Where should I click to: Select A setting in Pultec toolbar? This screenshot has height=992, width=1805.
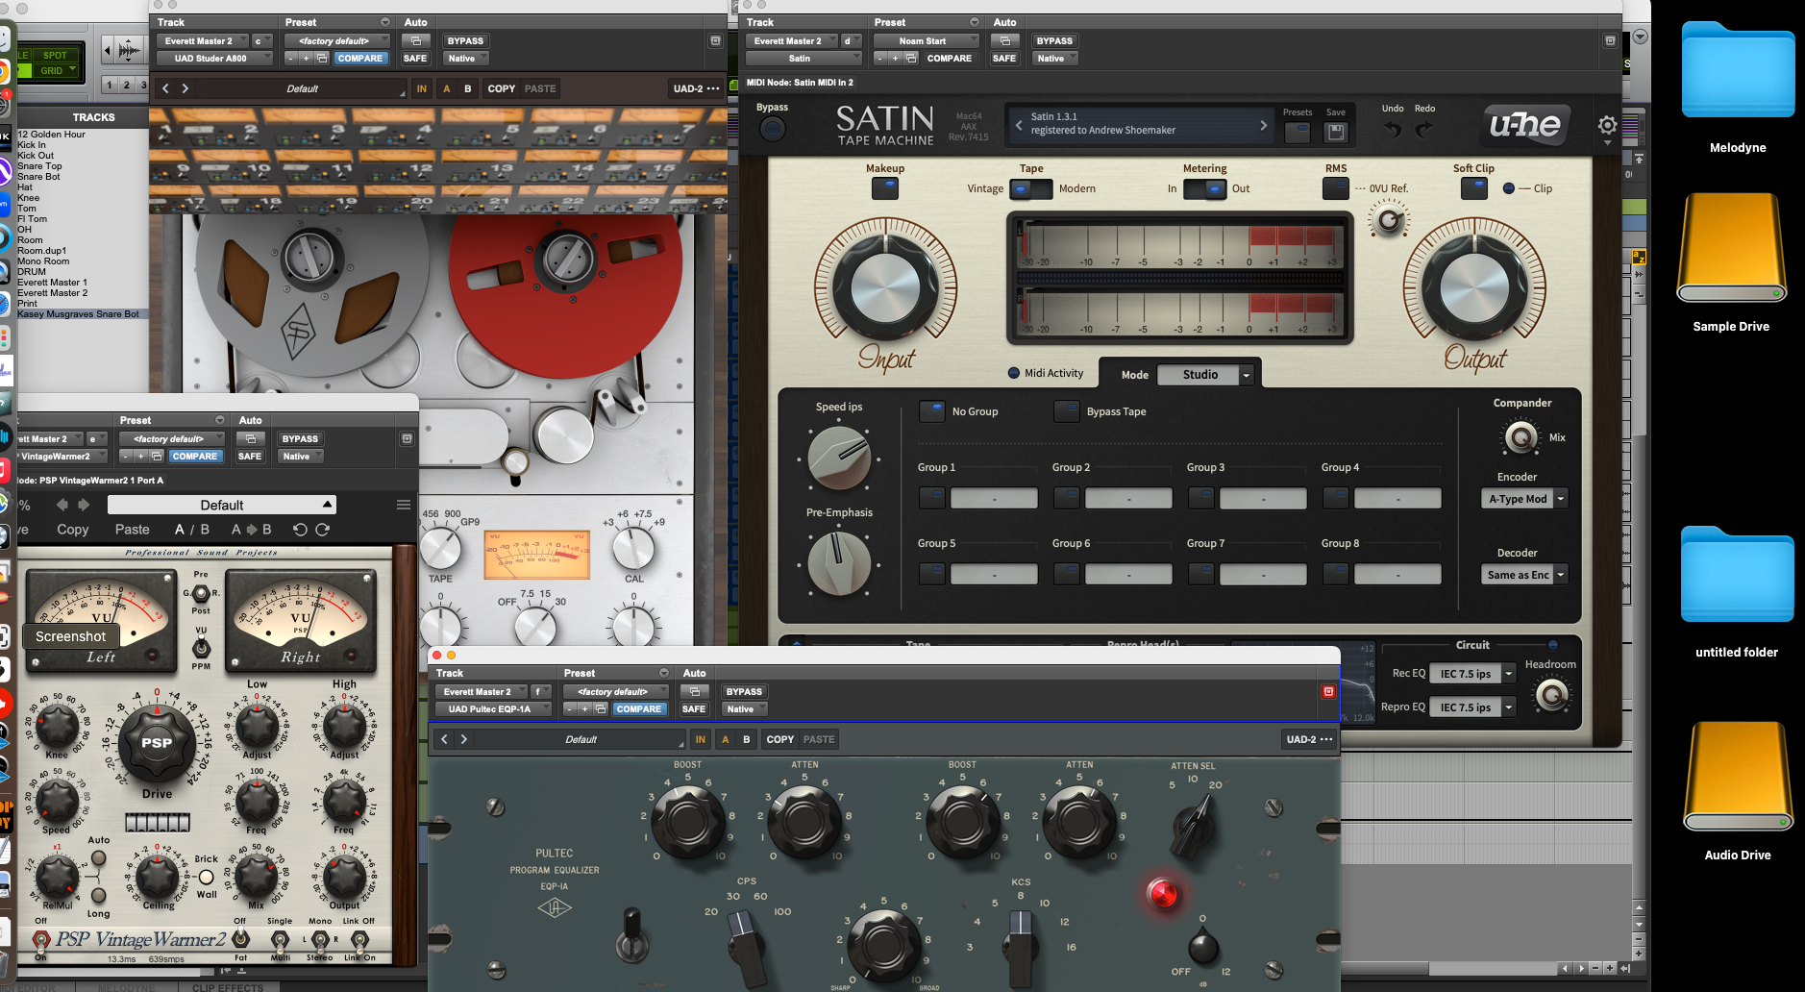click(x=725, y=739)
